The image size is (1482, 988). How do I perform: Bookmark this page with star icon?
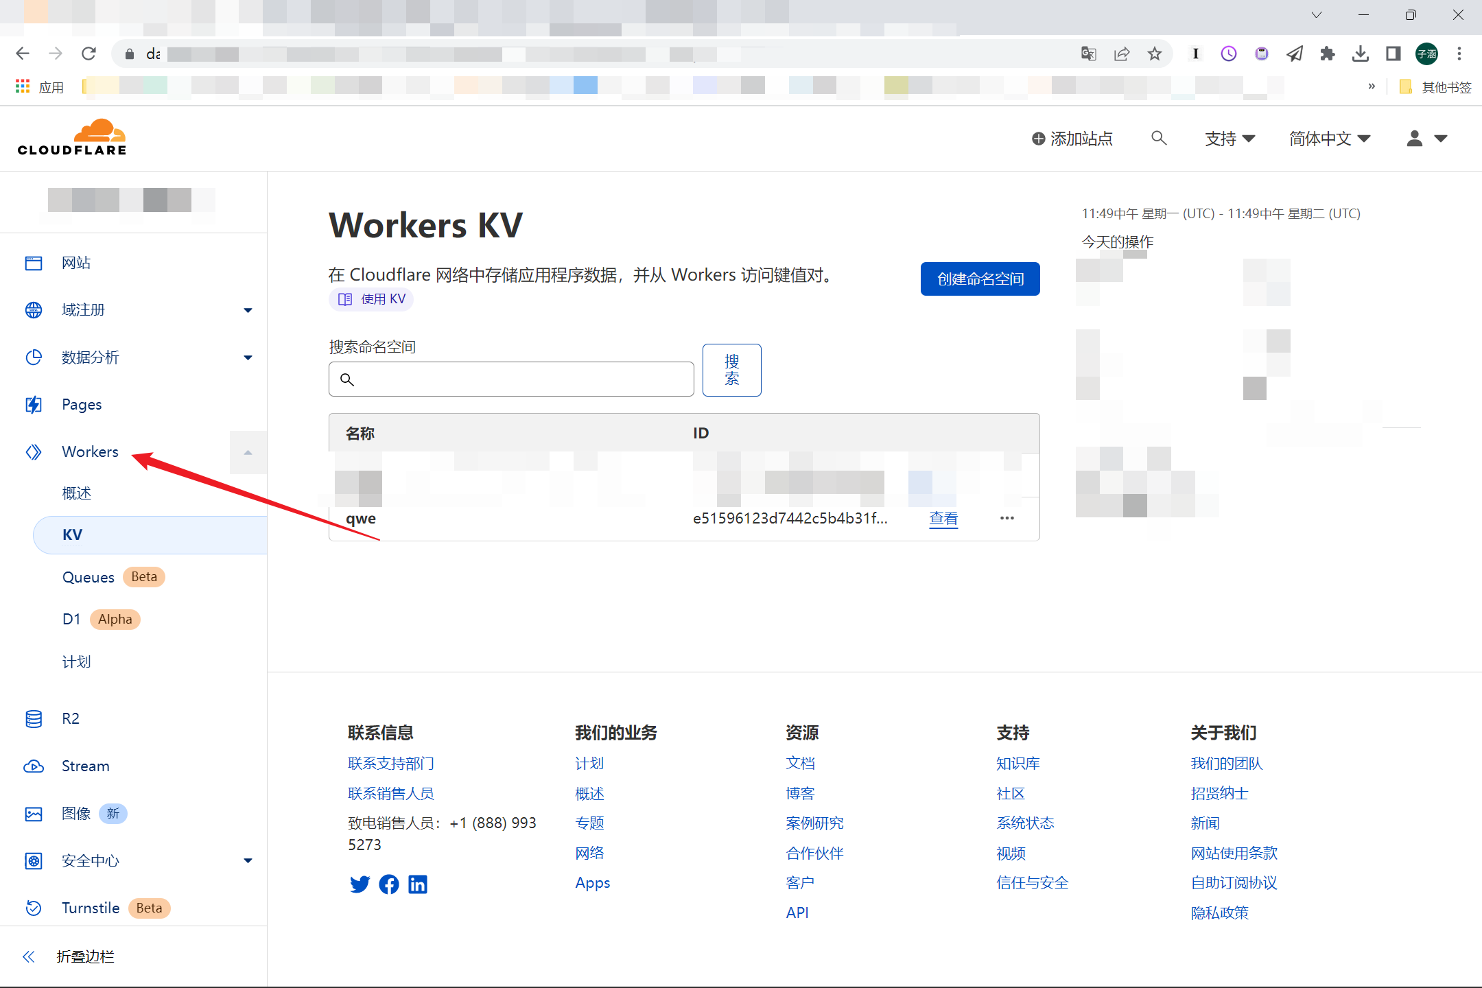click(1155, 54)
